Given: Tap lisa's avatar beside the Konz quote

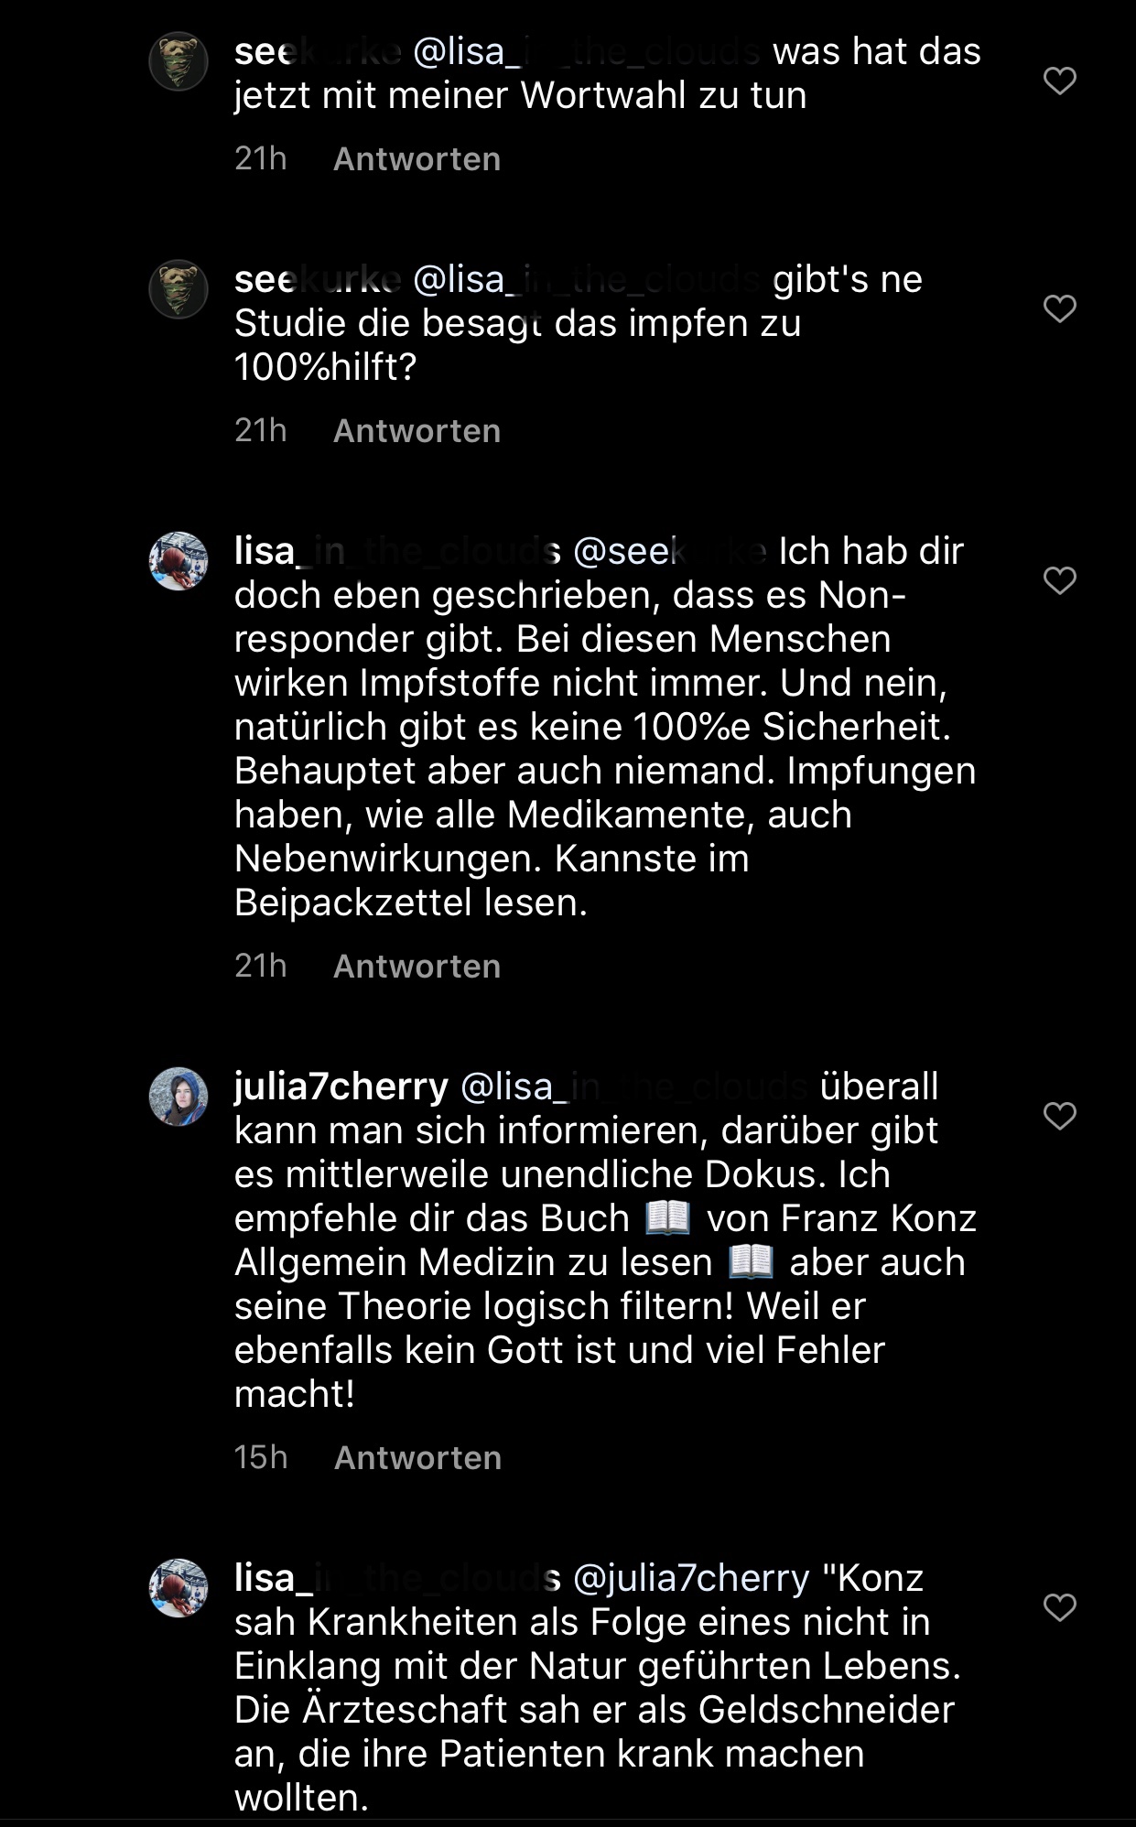Looking at the screenshot, I should [179, 1588].
